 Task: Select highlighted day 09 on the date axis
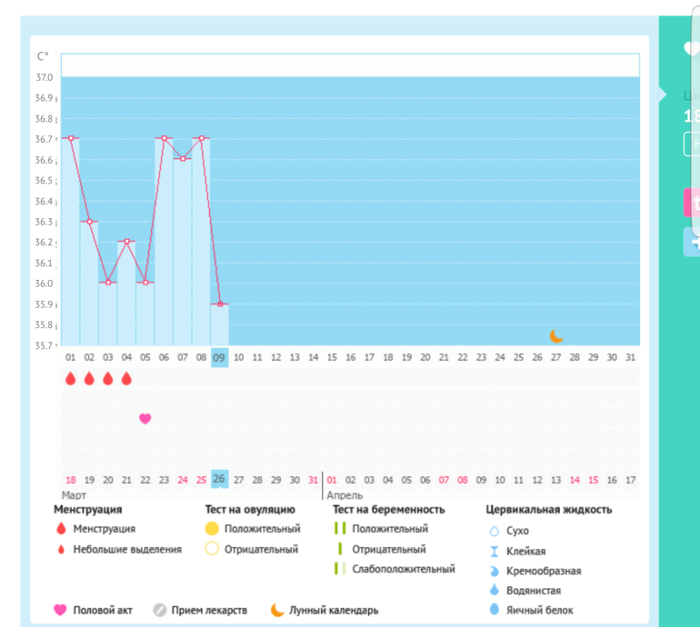[219, 357]
